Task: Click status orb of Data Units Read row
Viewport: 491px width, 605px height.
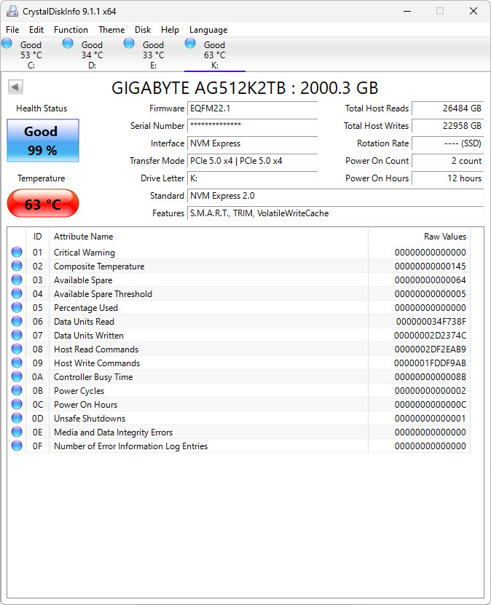Action: pyautogui.click(x=17, y=321)
